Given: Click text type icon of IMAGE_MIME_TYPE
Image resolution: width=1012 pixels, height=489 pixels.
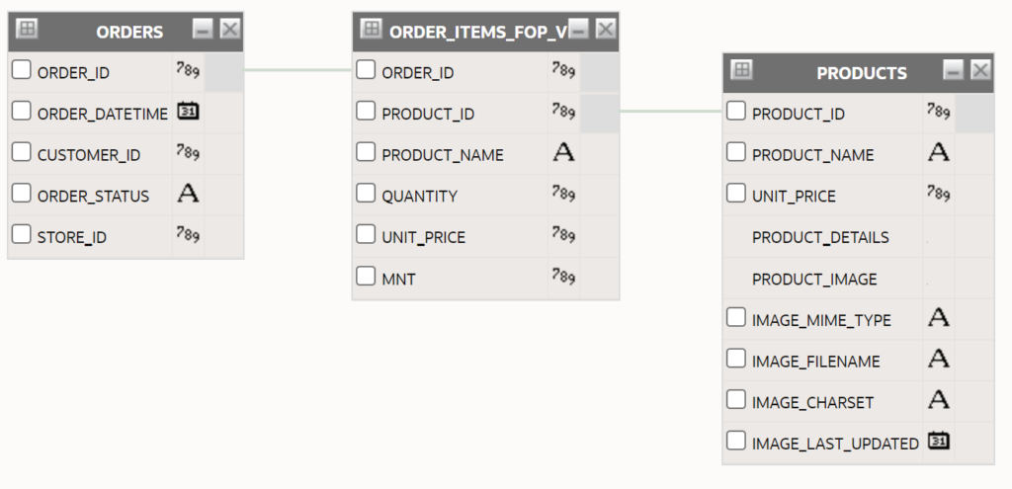Looking at the screenshot, I should [x=939, y=317].
